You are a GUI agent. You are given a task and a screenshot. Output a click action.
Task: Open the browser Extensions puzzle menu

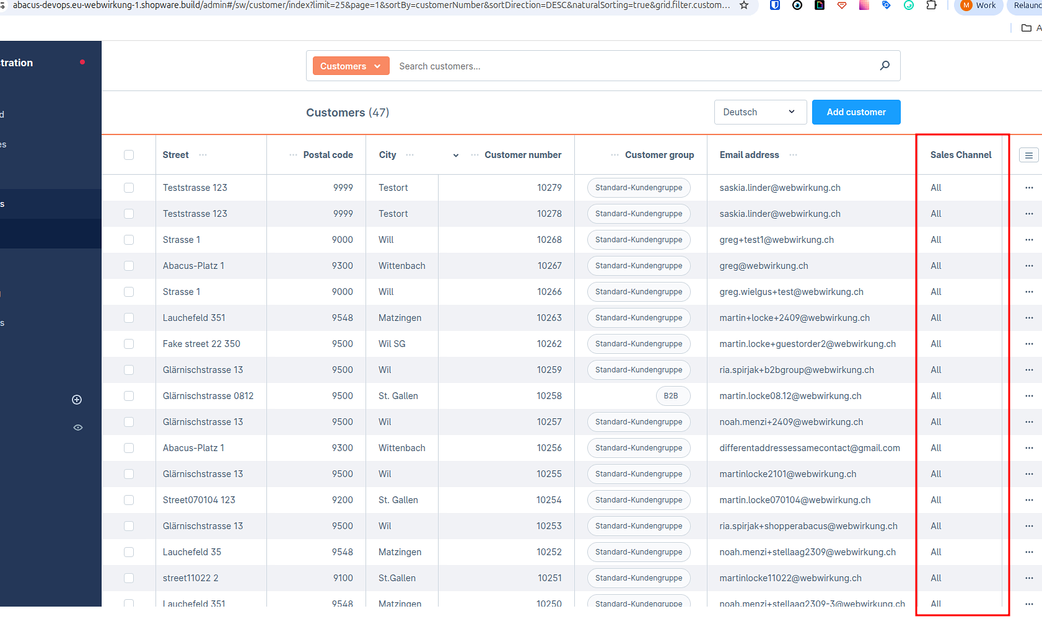tap(931, 5)
